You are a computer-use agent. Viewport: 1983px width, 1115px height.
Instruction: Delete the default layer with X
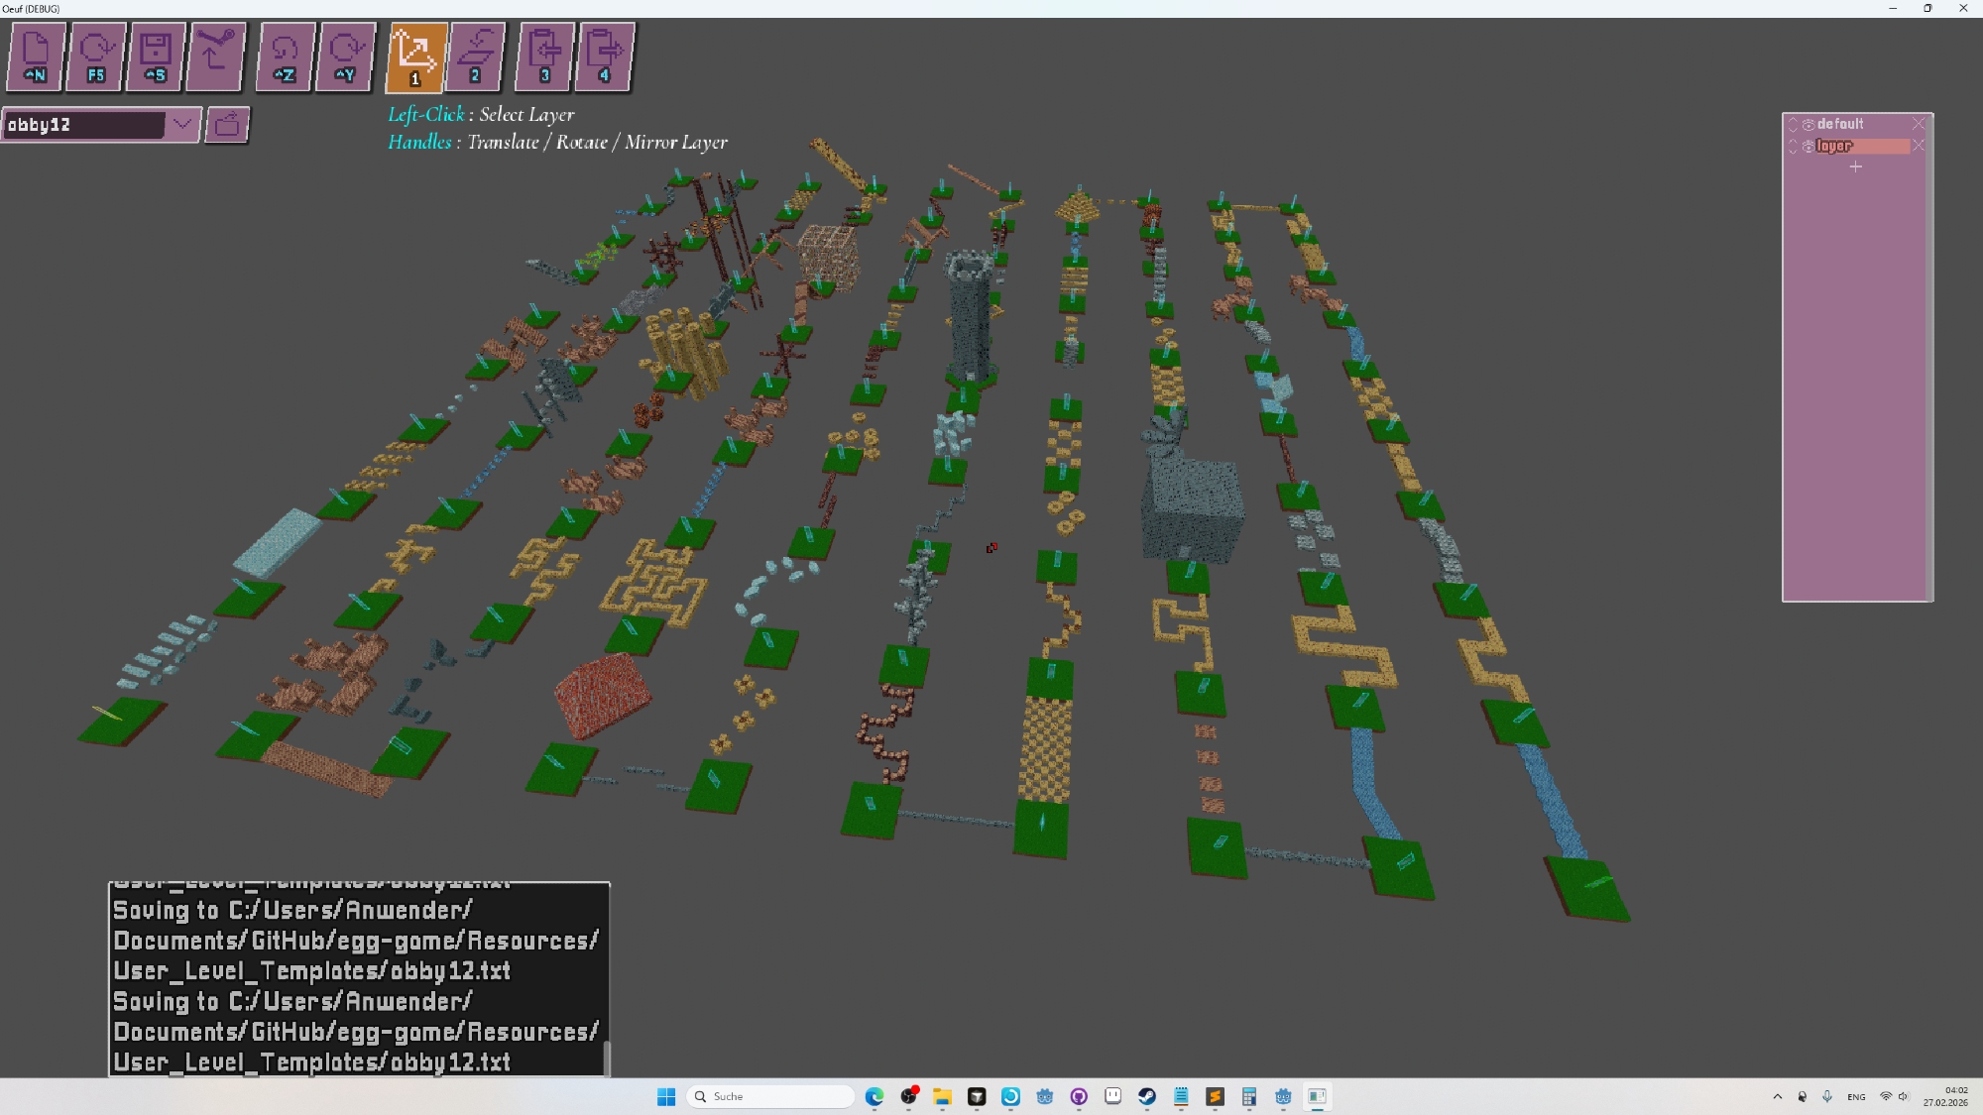point(1919,124)
